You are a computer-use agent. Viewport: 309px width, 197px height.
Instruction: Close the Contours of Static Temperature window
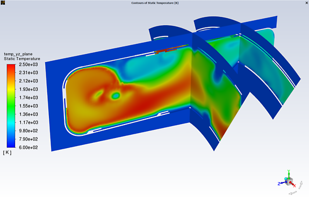[x=307, y=3]
